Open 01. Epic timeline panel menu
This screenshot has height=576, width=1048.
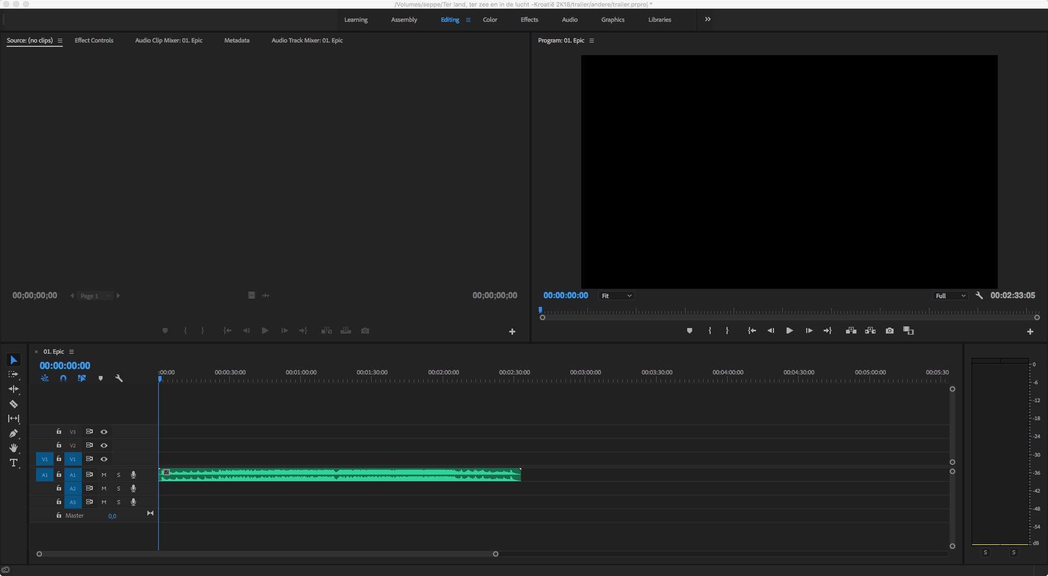tap(72, 351)
